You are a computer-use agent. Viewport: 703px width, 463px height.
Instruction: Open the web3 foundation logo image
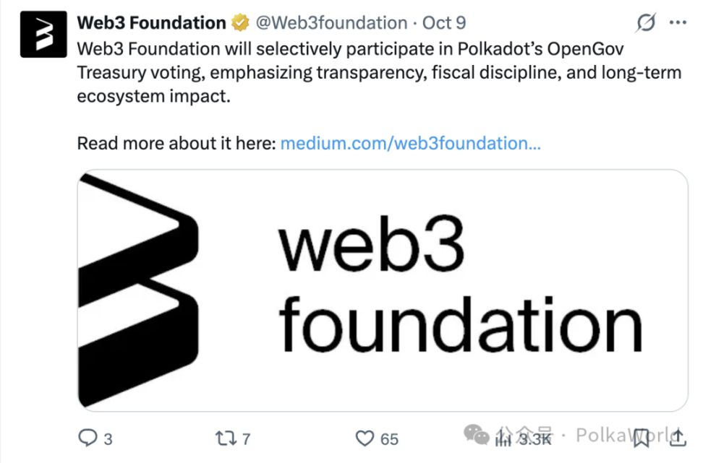coord(383,287)
